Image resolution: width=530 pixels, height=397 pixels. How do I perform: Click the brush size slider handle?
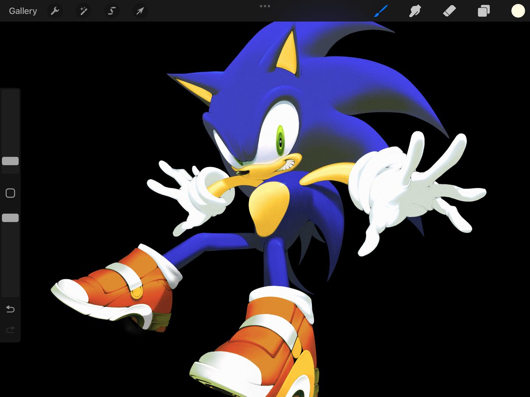click(10, 161)
